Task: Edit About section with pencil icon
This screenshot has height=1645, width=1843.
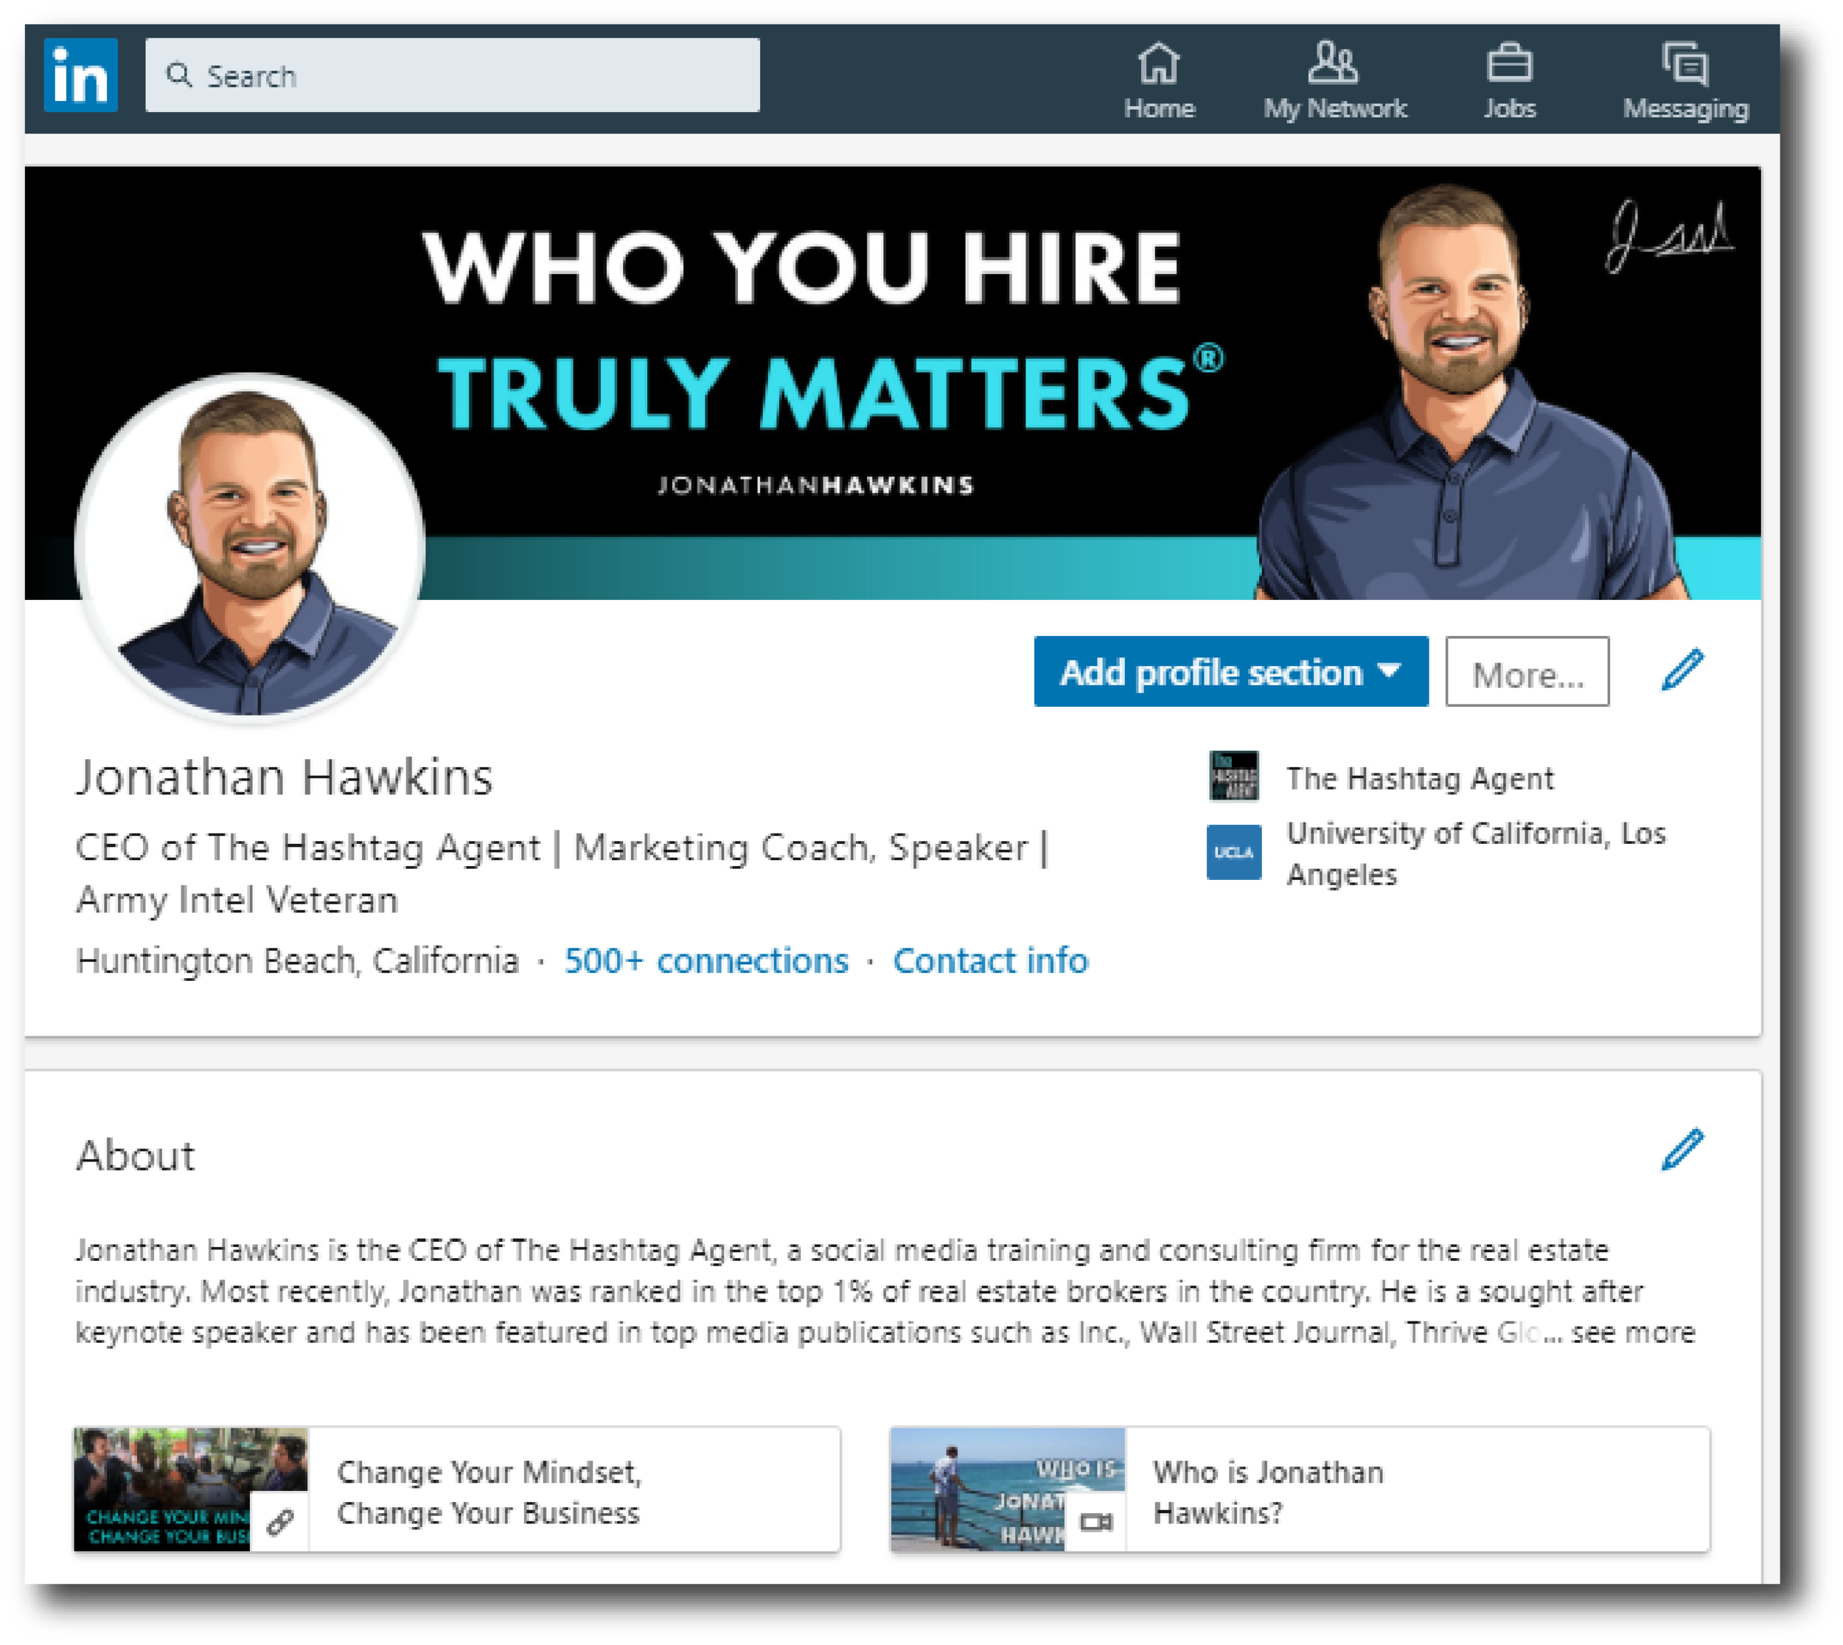Action: point(1682,1149)
